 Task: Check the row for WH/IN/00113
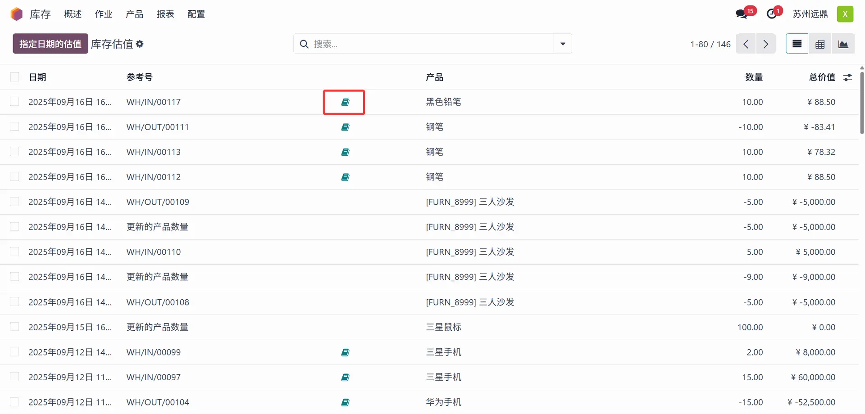15,152
